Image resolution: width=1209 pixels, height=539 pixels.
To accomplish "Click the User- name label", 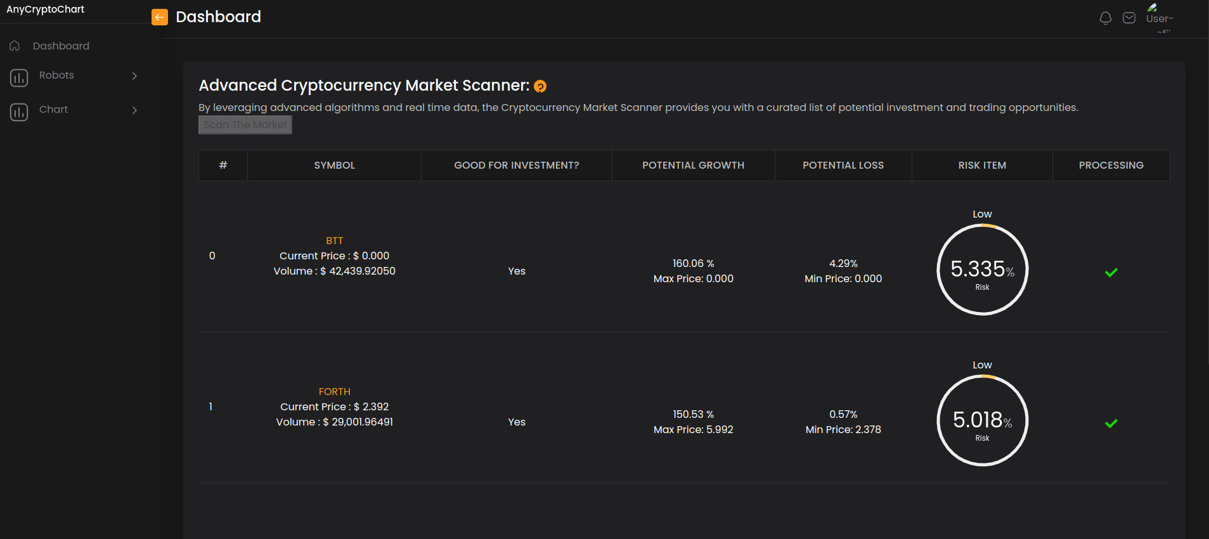I will pyautogui.click(x=1160, y=19).
